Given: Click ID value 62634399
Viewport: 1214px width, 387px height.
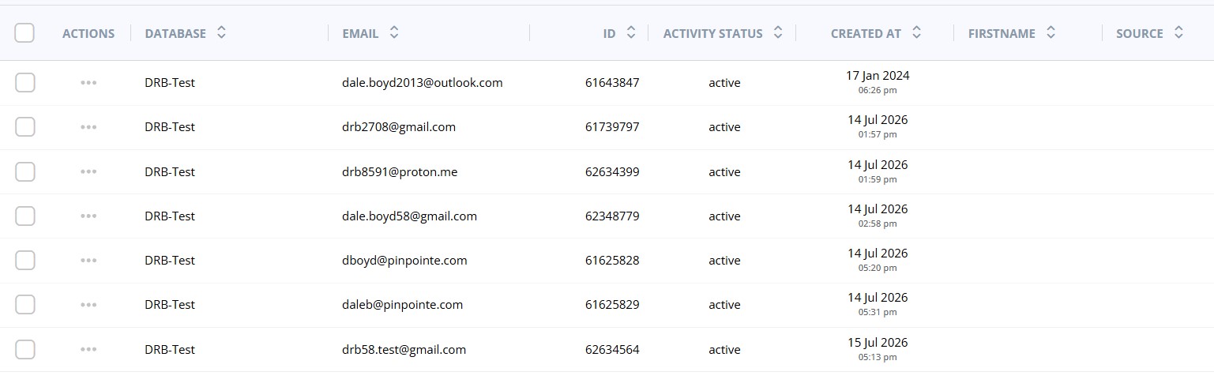Looking at the screenshot, I should click(x=612, y=171).
